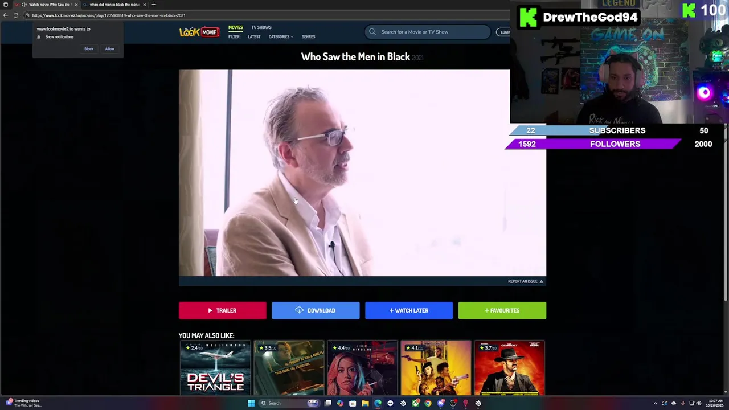The image size is (729, 410).
Task: Open the Trending videos widget in the taskbar
Action: pos(23,403)
